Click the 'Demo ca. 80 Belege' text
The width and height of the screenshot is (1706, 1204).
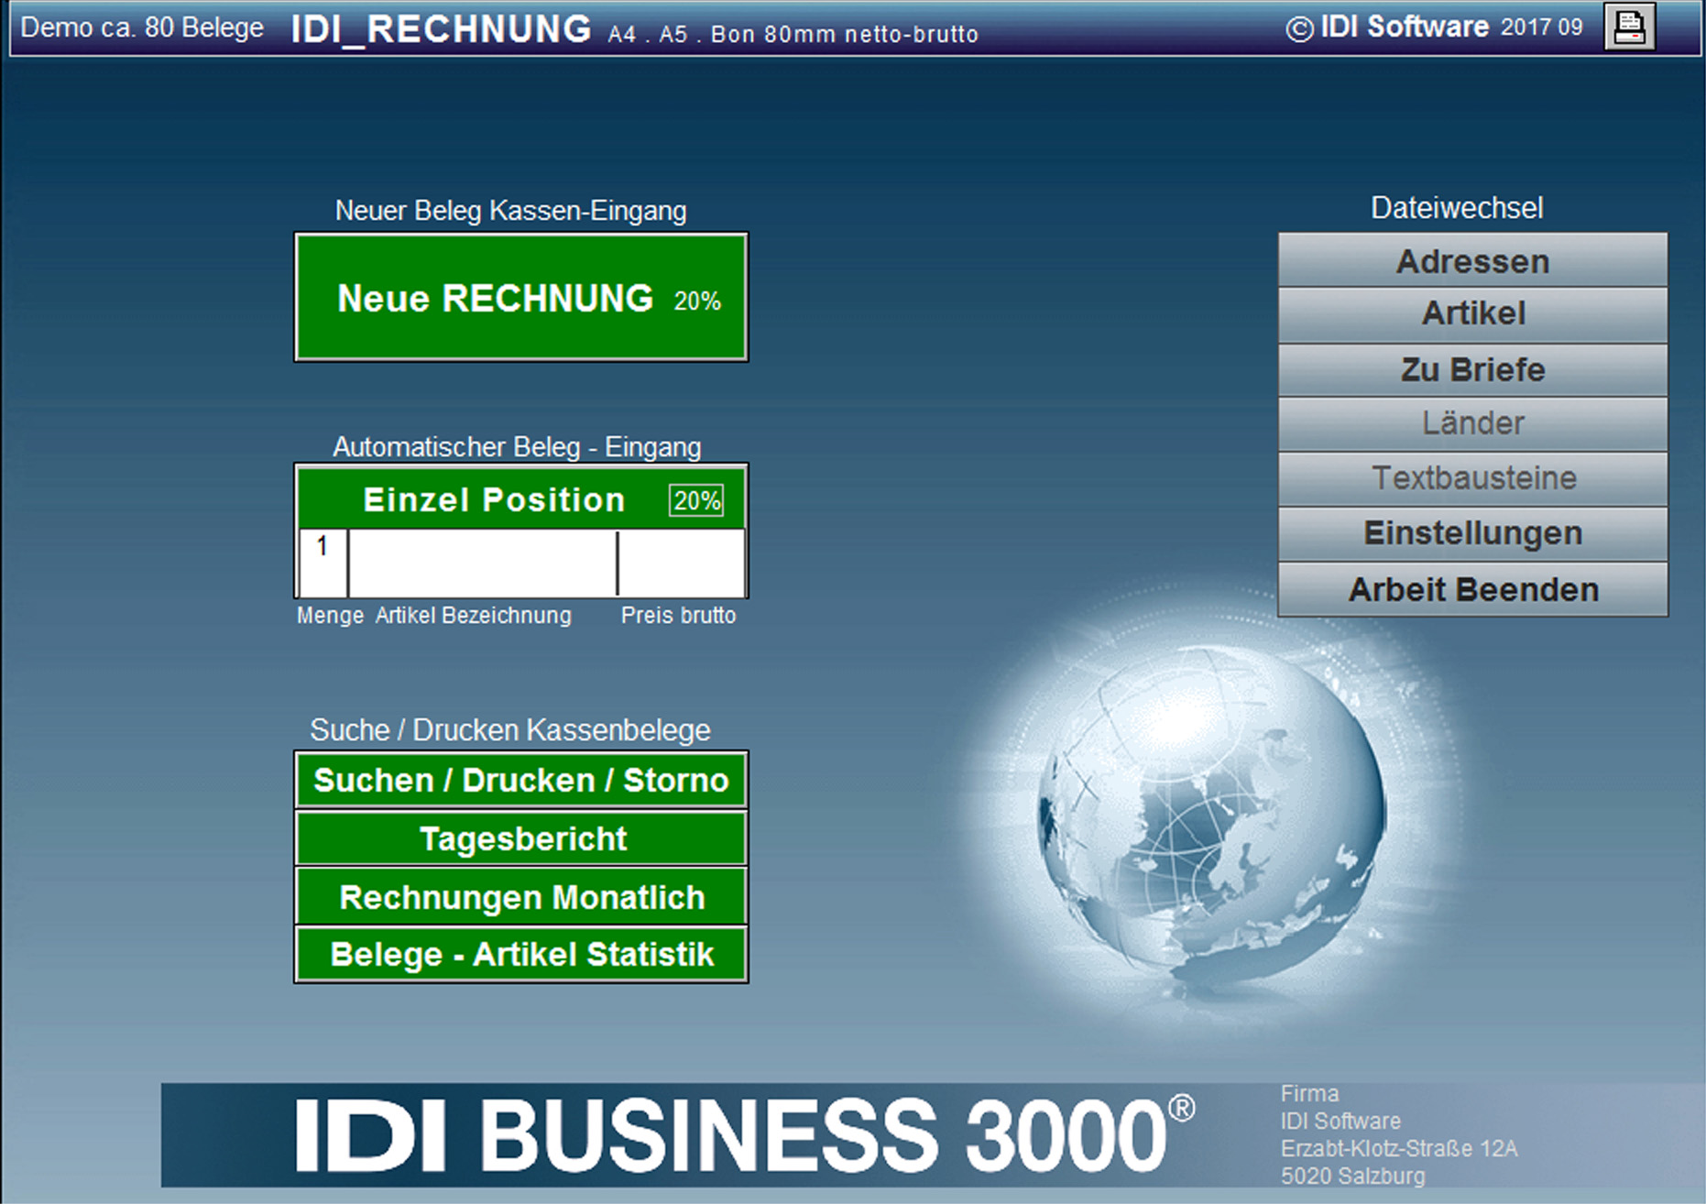(x=142, y=27)
